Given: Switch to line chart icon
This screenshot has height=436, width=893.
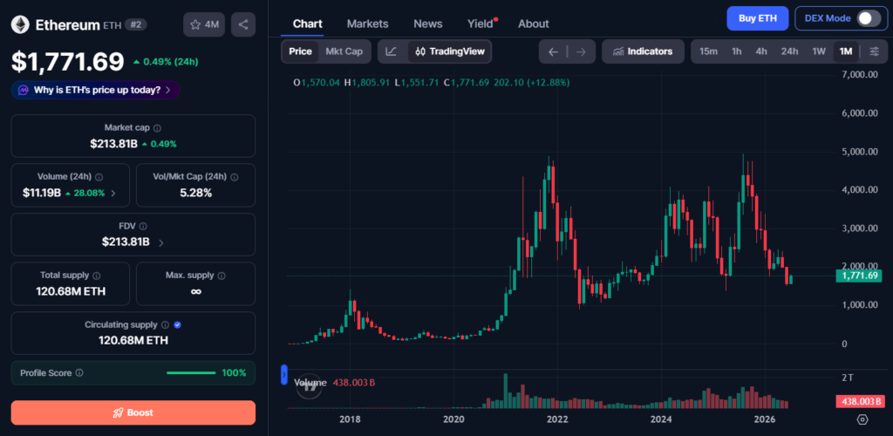Looking at the screenshot, I should point(392,51).
